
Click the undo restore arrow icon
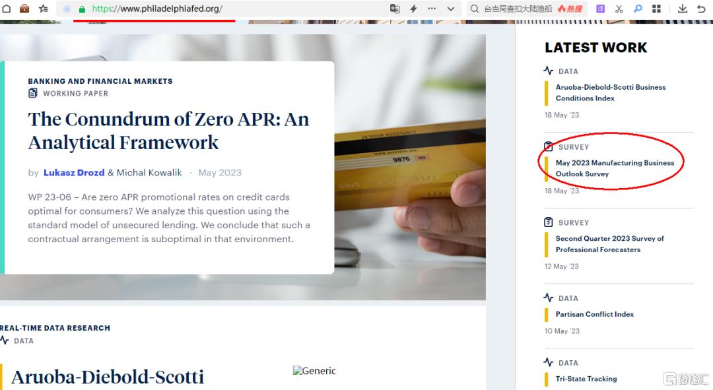tap(701, 9)
